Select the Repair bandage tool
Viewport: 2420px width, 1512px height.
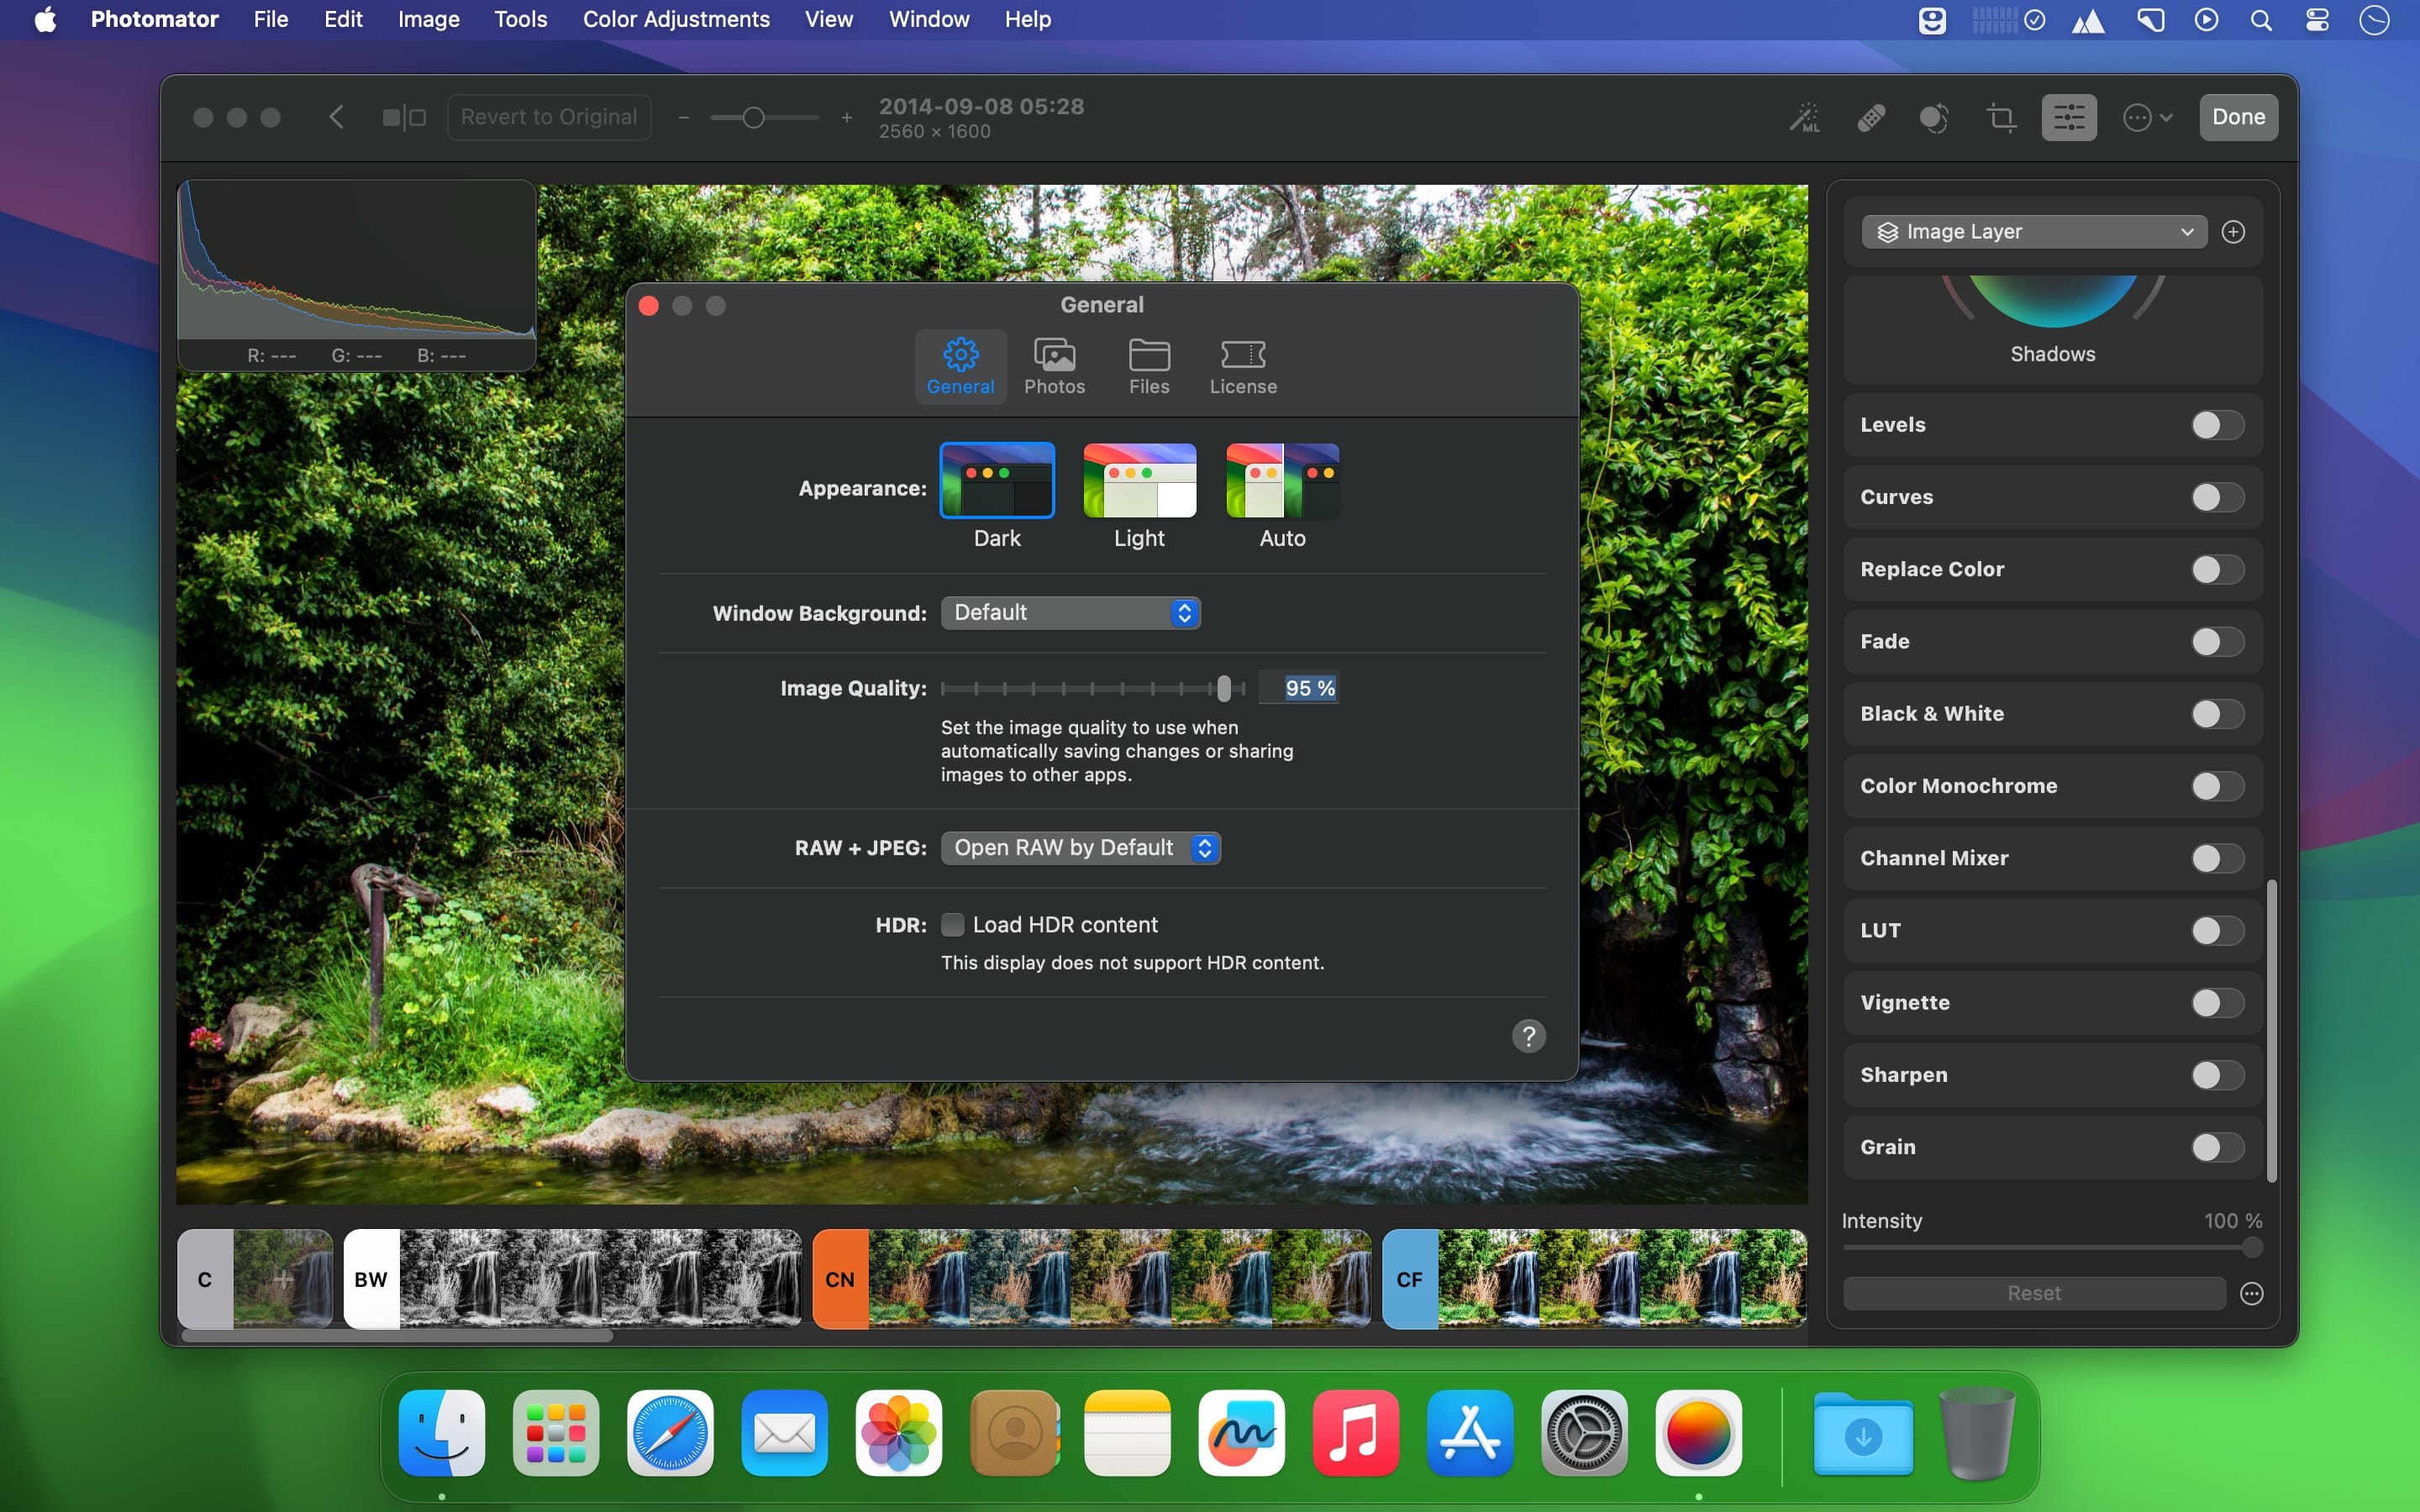(1871, 118)
